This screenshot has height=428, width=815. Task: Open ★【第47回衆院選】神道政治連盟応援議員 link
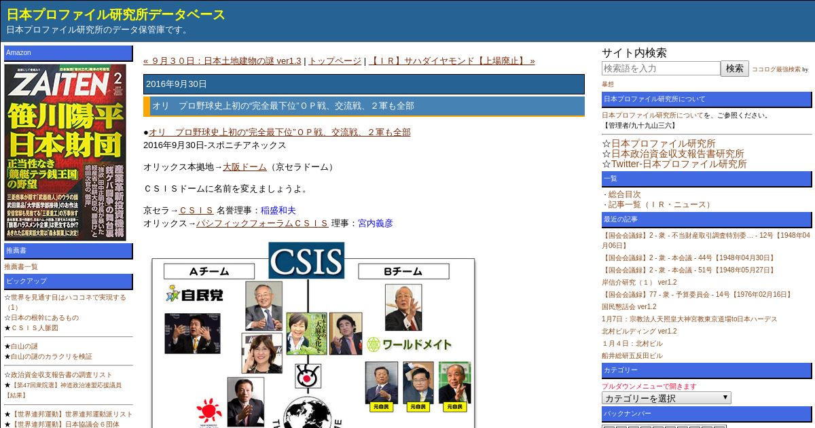[63, 389]
